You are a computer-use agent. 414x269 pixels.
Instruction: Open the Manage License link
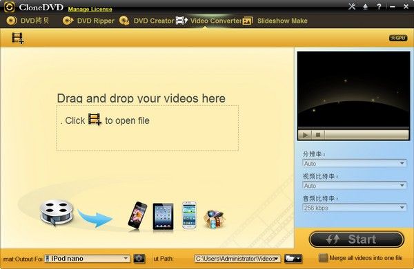point(90,9)
